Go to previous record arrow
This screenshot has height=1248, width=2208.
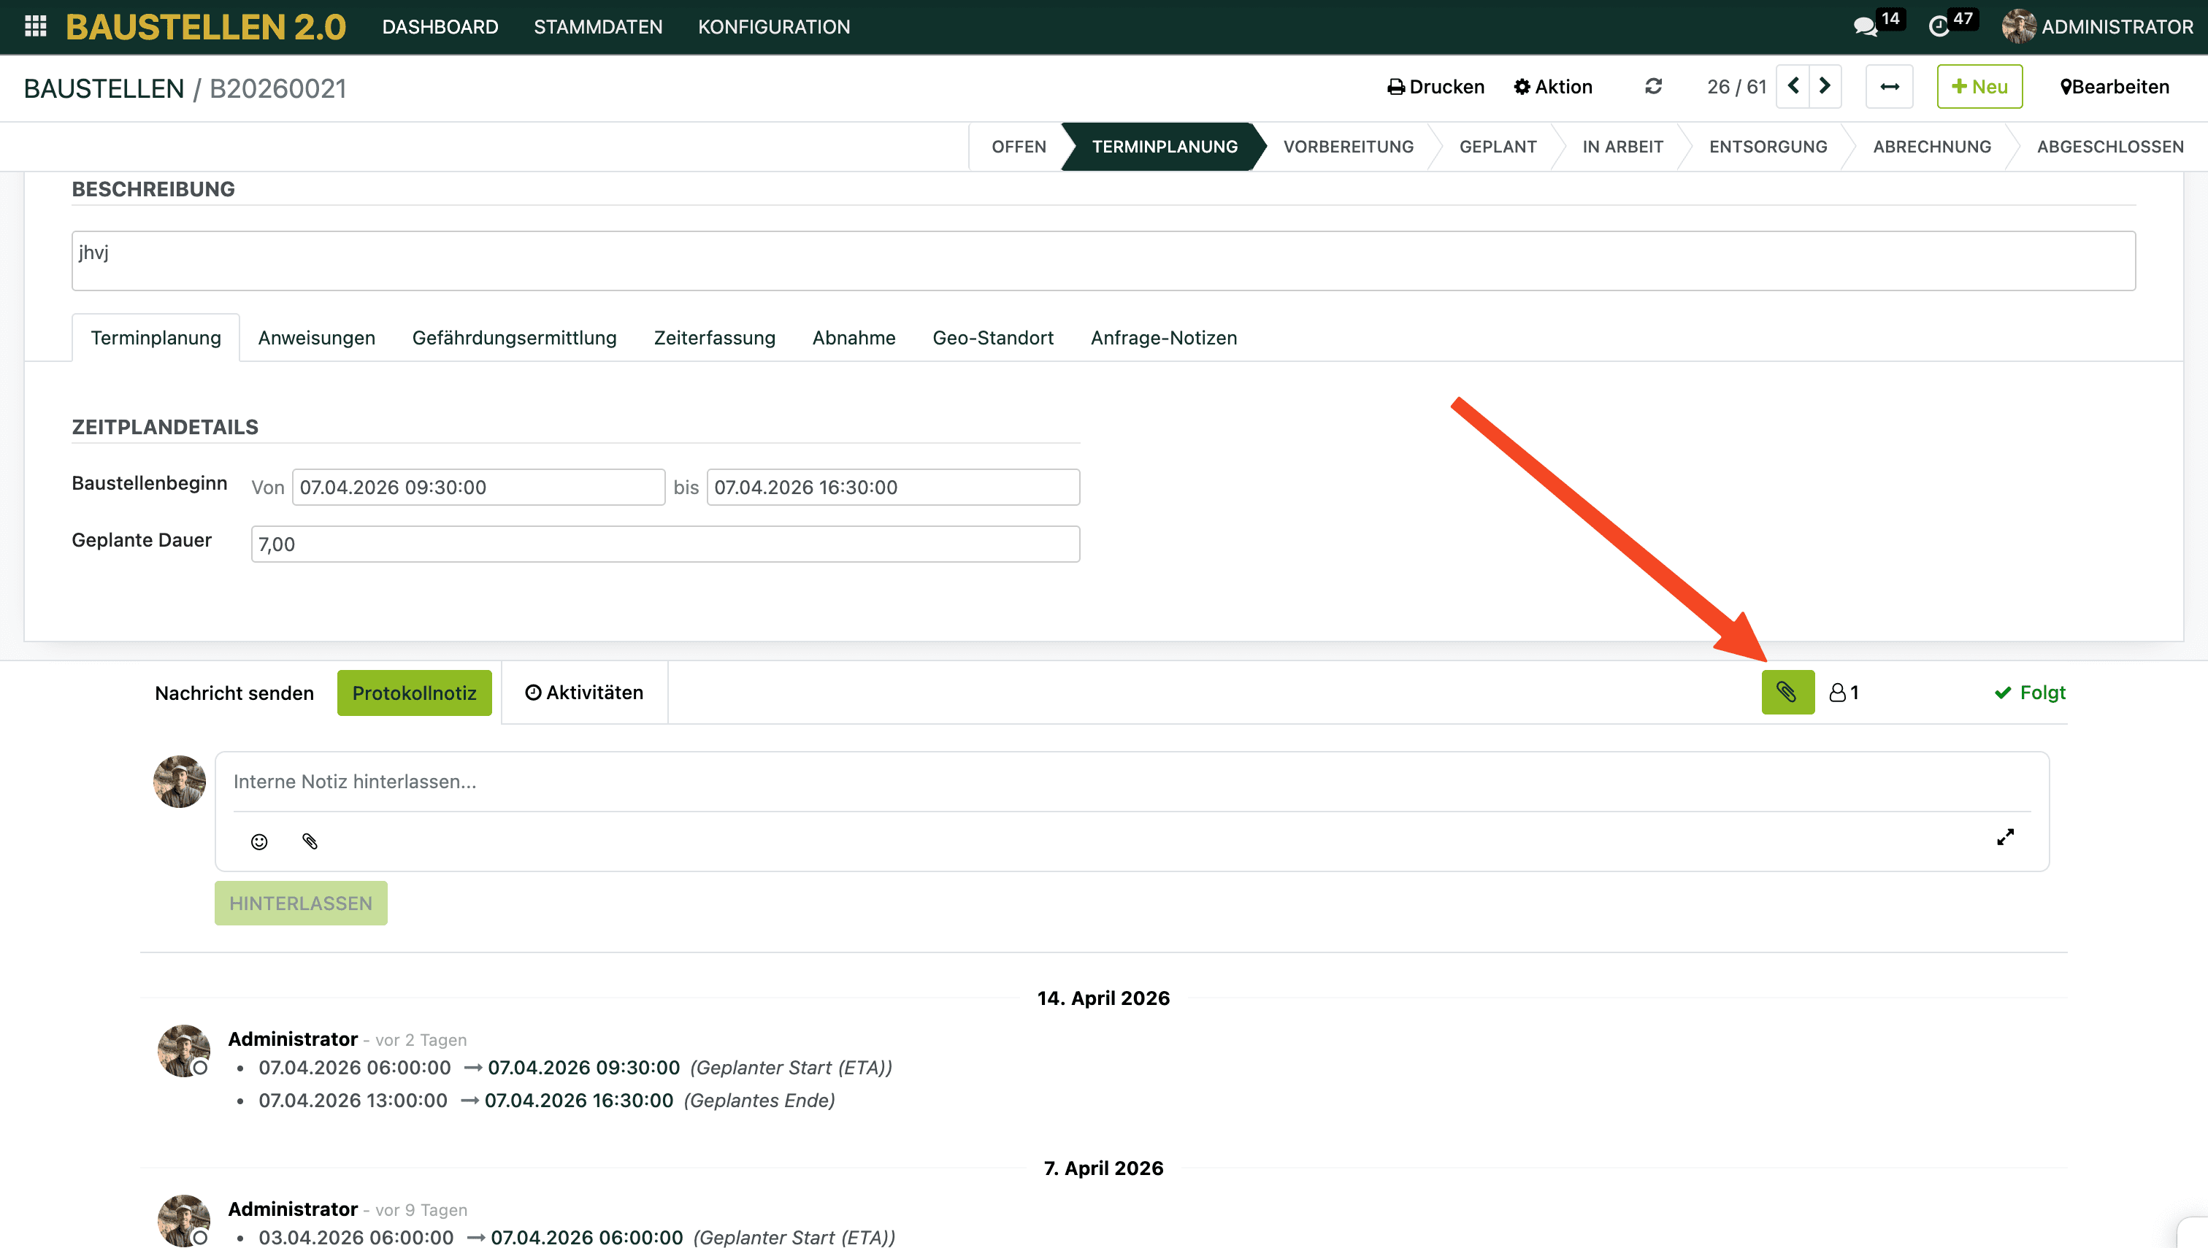(1793, 87)
